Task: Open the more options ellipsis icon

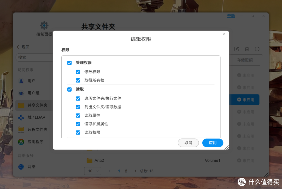Action: [257, 49]
